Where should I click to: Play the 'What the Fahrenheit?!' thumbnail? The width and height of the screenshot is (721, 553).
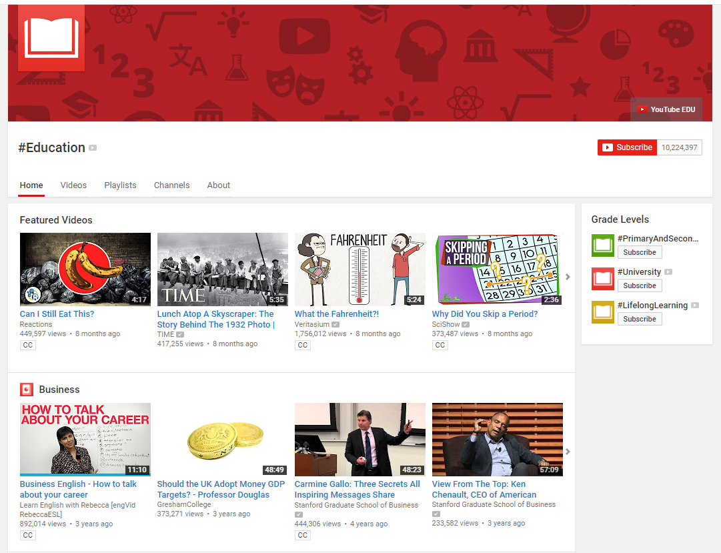360,269
